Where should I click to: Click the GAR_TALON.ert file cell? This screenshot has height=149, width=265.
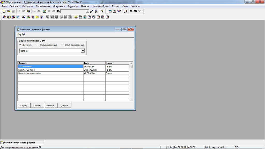coord(94,70)
